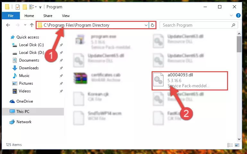Image resolution: width=247 pixels, height=154 pixels.
Task: Open Help with the question mark icon
Action: pos(238,15)
